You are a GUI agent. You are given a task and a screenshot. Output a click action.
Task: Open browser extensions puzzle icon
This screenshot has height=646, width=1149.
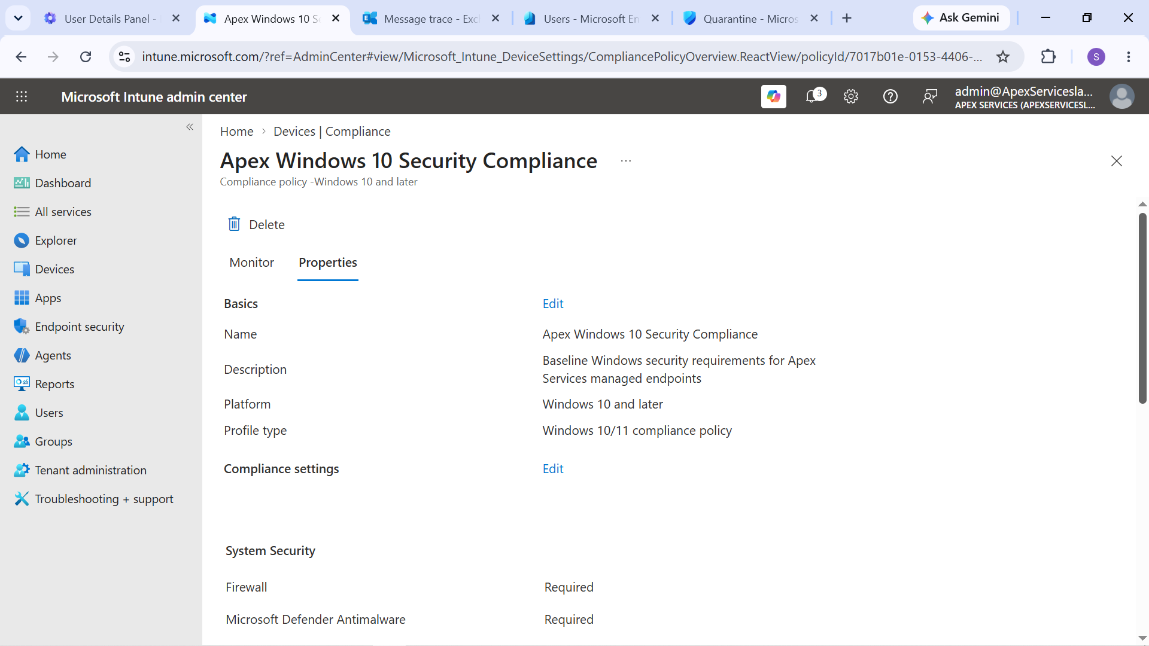[x=1048, y=57]
